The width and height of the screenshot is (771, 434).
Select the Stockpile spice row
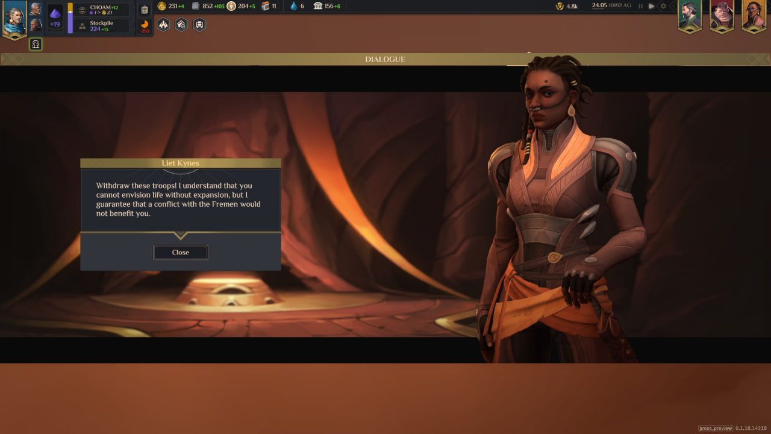click(102, 26)
